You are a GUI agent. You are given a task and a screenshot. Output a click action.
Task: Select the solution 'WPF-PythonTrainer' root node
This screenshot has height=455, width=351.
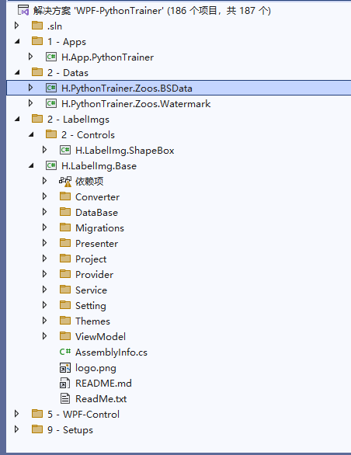point(152,11)
